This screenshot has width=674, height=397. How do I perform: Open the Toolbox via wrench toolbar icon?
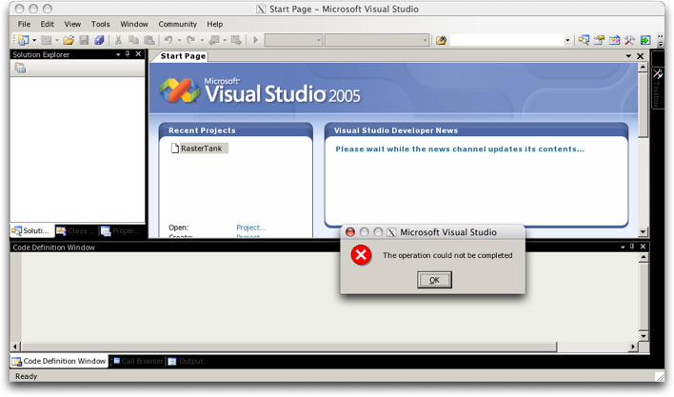(x=629, y=40)
